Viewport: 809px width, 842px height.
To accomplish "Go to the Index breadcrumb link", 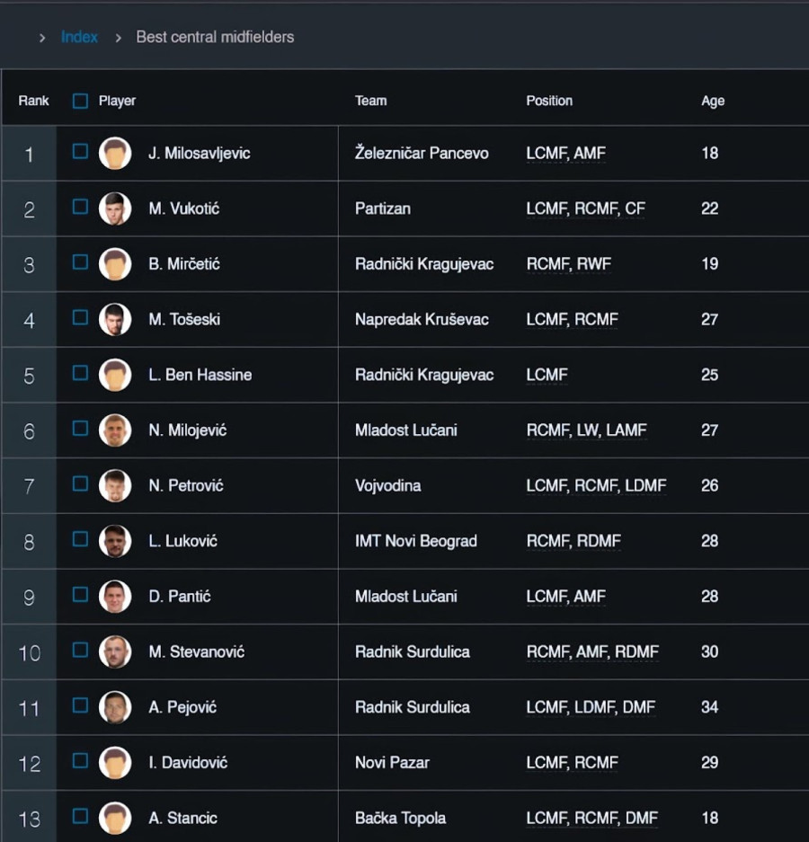I will [x=79, y=37].
